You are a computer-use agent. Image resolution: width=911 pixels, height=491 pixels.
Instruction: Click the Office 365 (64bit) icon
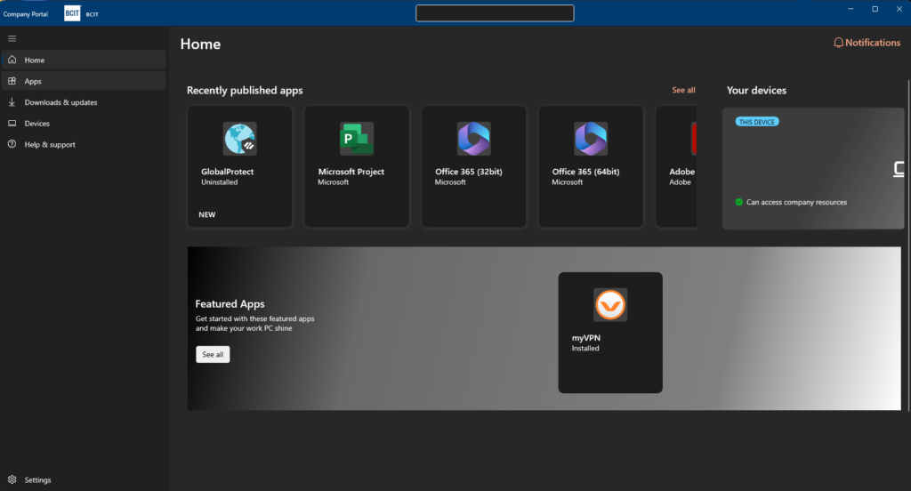591,139
